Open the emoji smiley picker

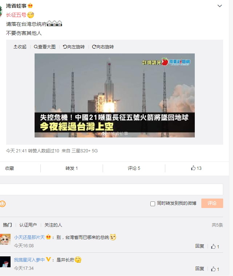pos(3,204)
